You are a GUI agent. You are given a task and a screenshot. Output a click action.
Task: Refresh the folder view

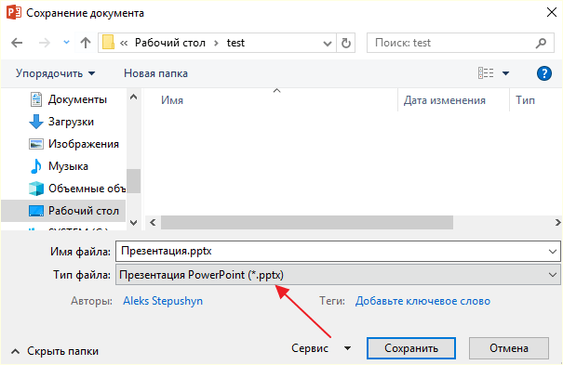click(346, 43)
